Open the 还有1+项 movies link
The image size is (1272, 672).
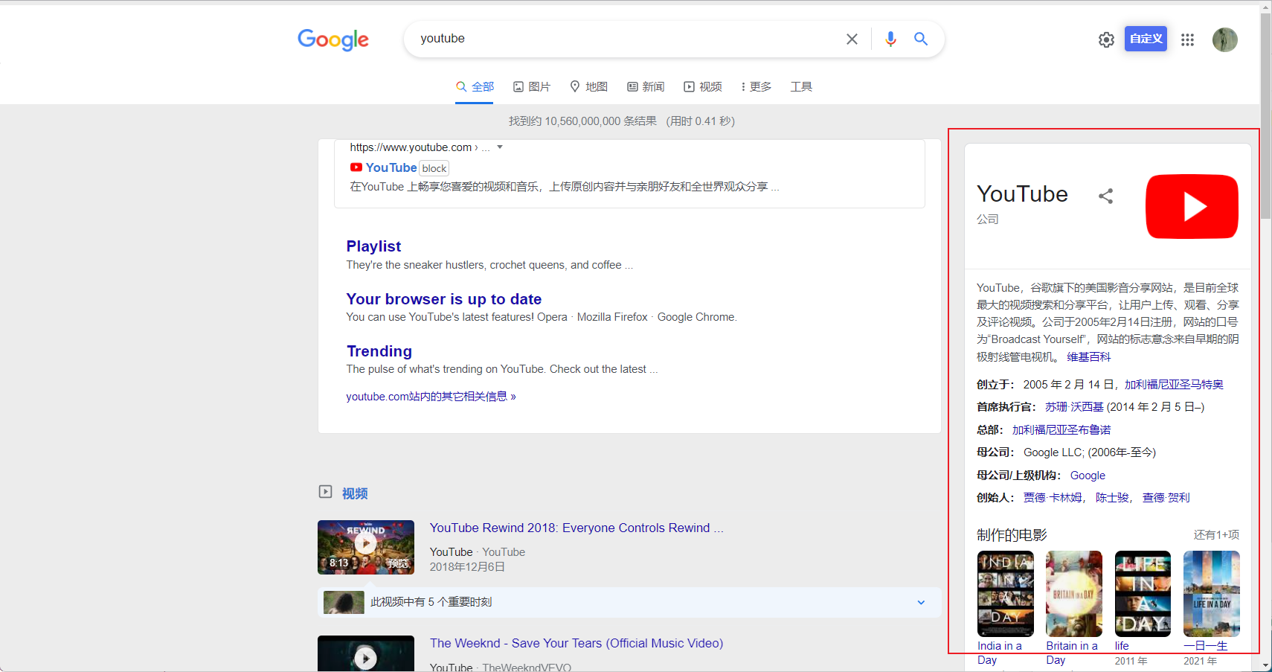tap(1215, 534)
